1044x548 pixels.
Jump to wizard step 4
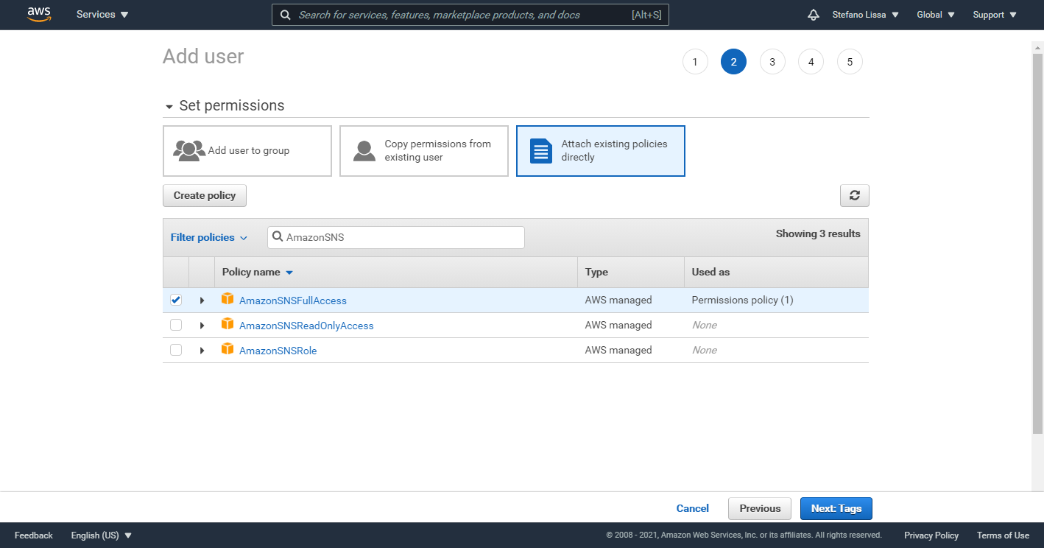coord(811,62)
